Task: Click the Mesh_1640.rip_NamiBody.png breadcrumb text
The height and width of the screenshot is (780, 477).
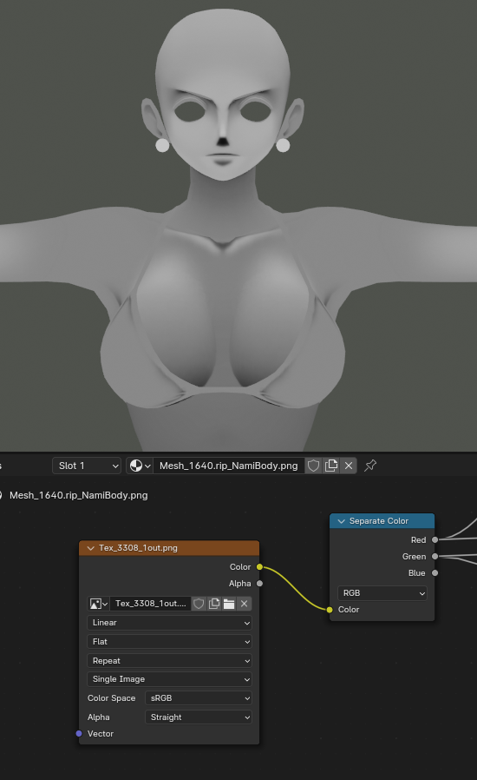Action: pos(79,495)
